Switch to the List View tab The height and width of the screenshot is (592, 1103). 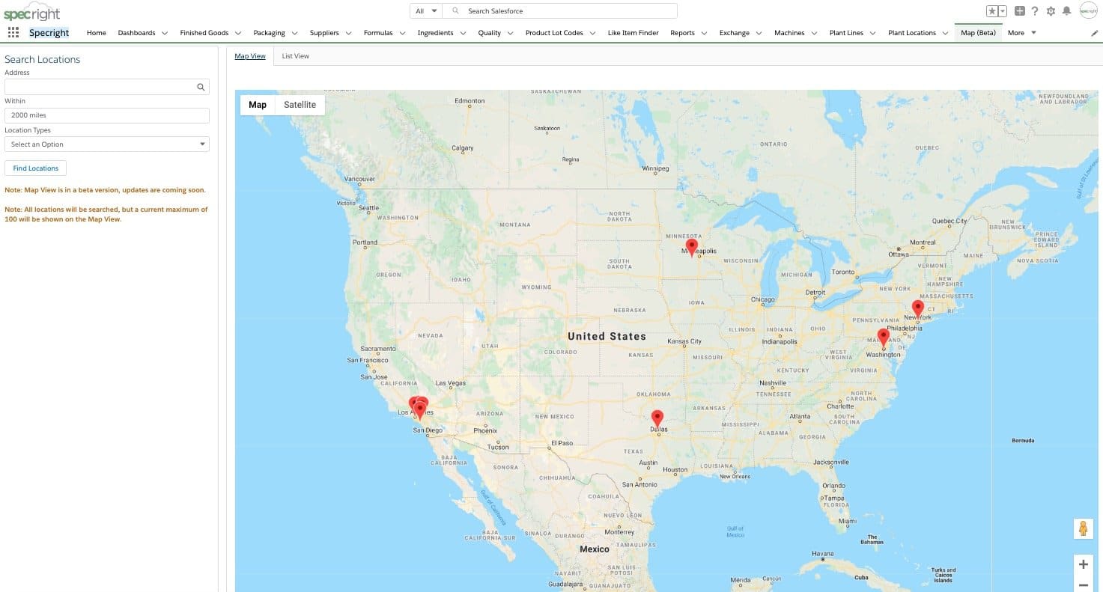(x=295, y=56)
